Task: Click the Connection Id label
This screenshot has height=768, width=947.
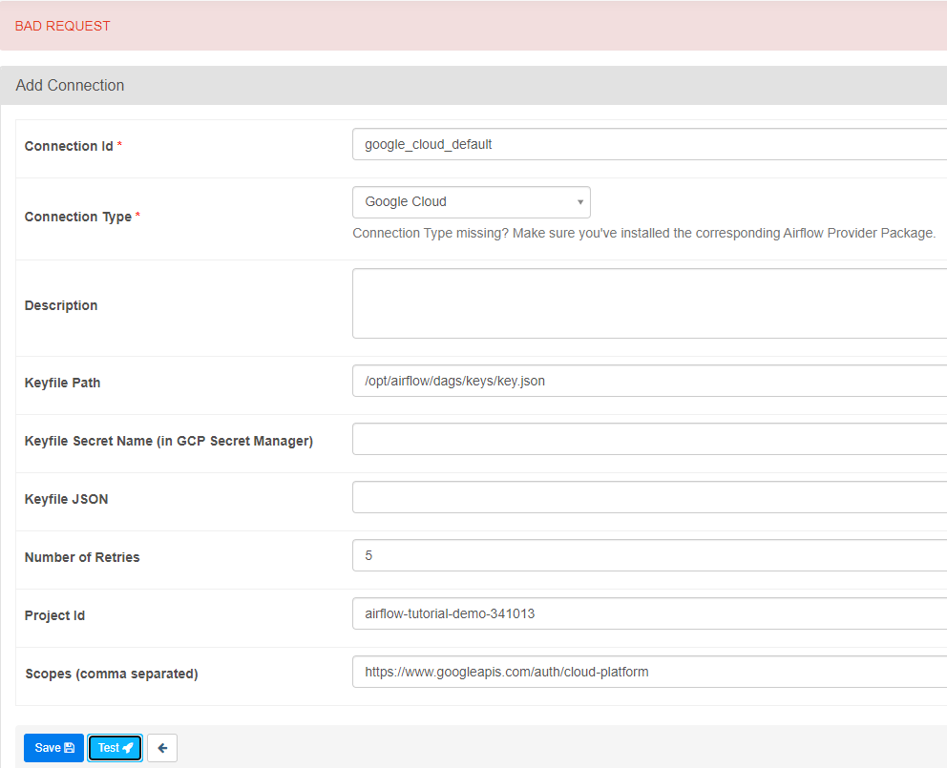Action: click(69, 146)
